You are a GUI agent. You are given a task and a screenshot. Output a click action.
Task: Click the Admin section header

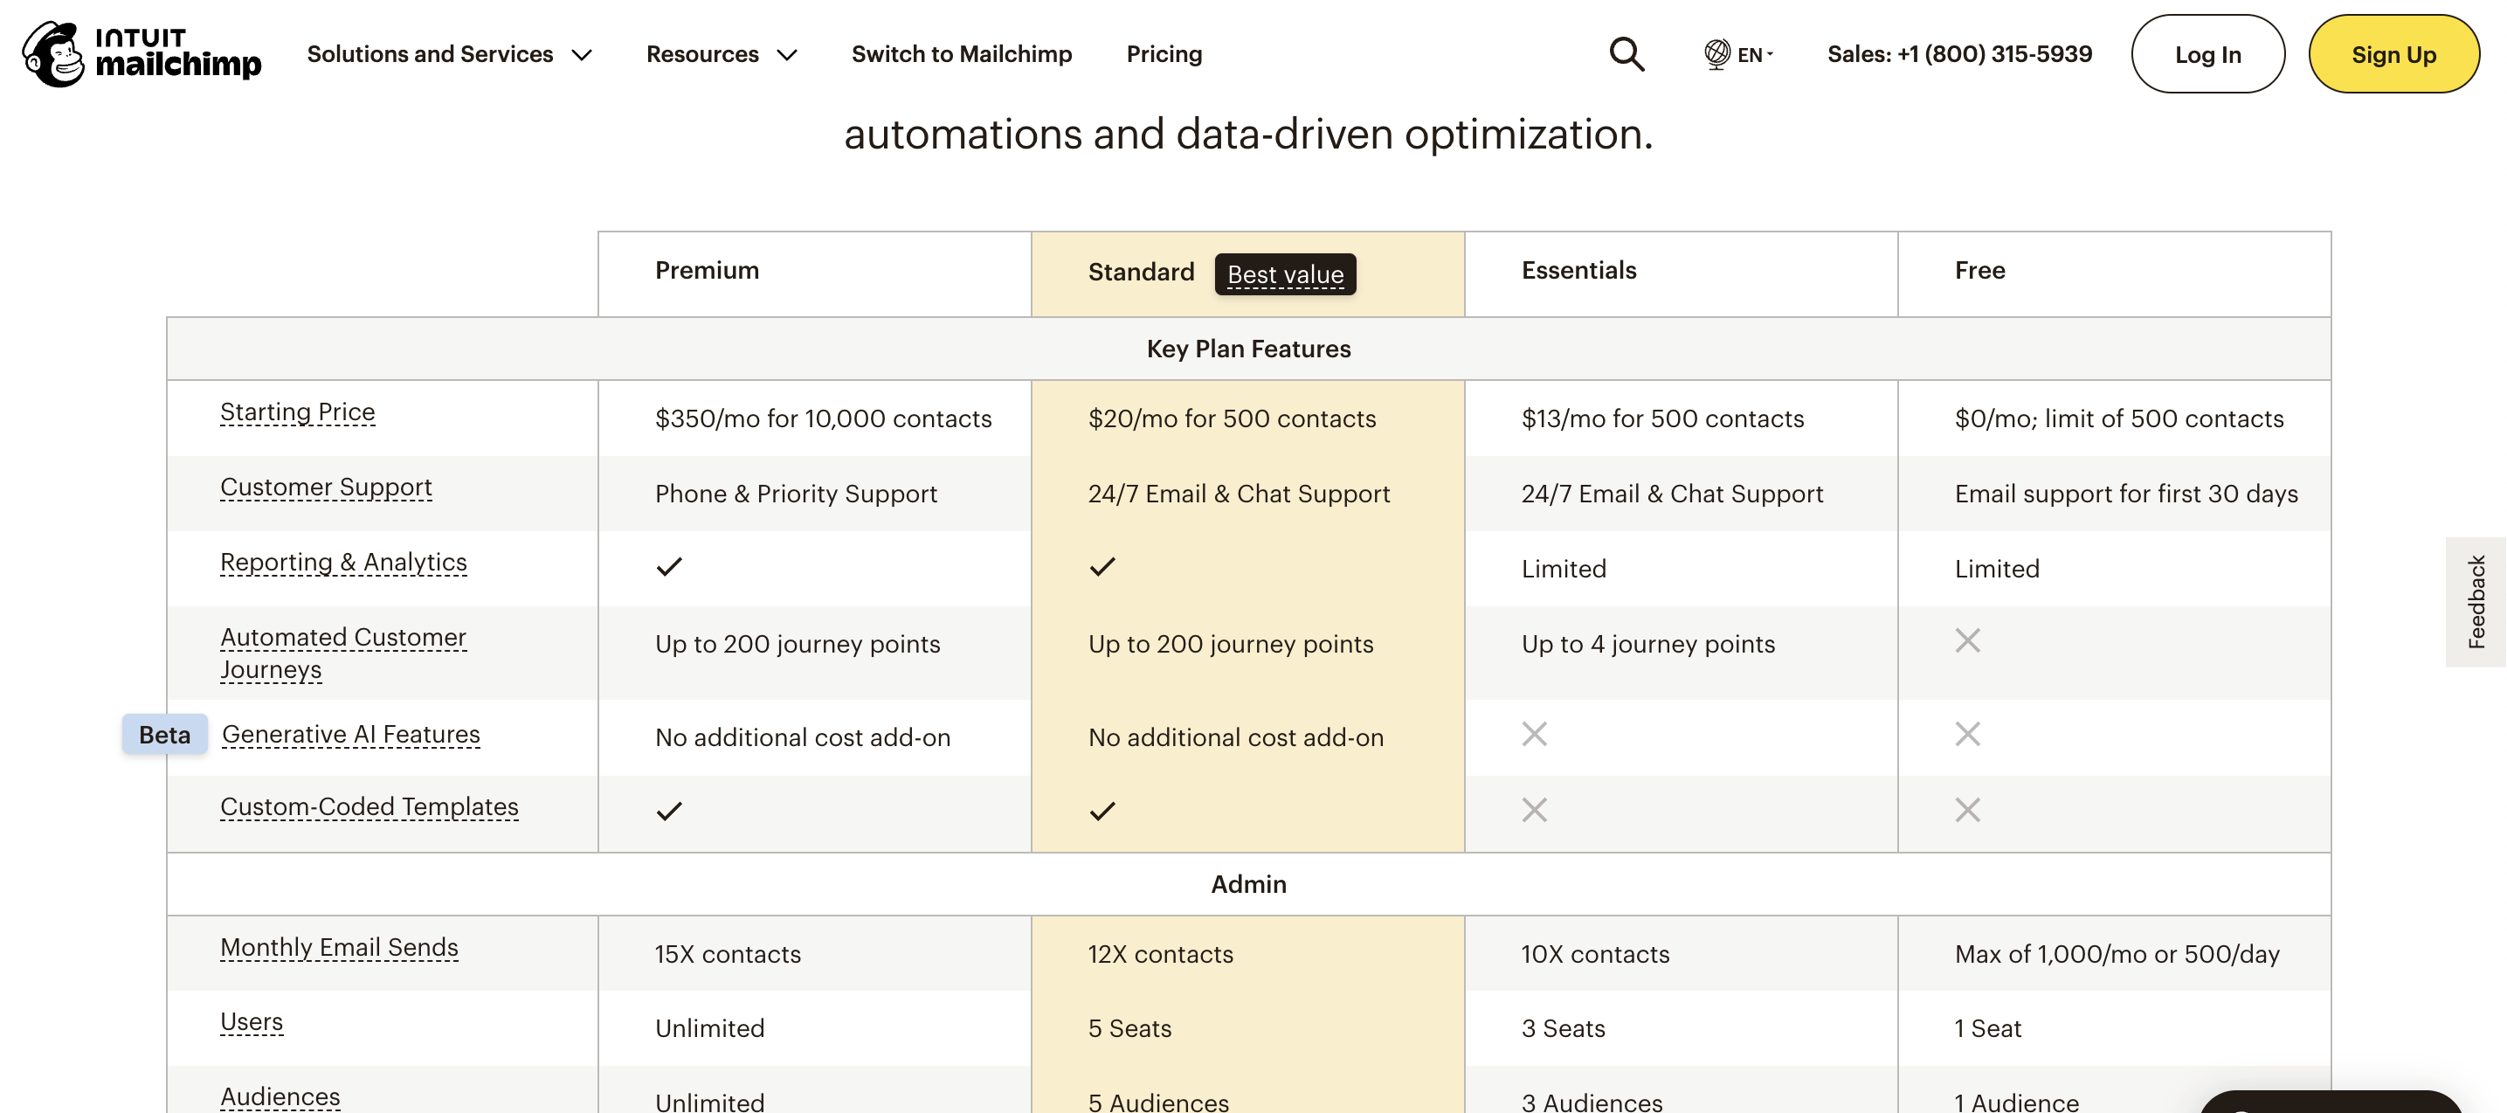point(1248,884)
